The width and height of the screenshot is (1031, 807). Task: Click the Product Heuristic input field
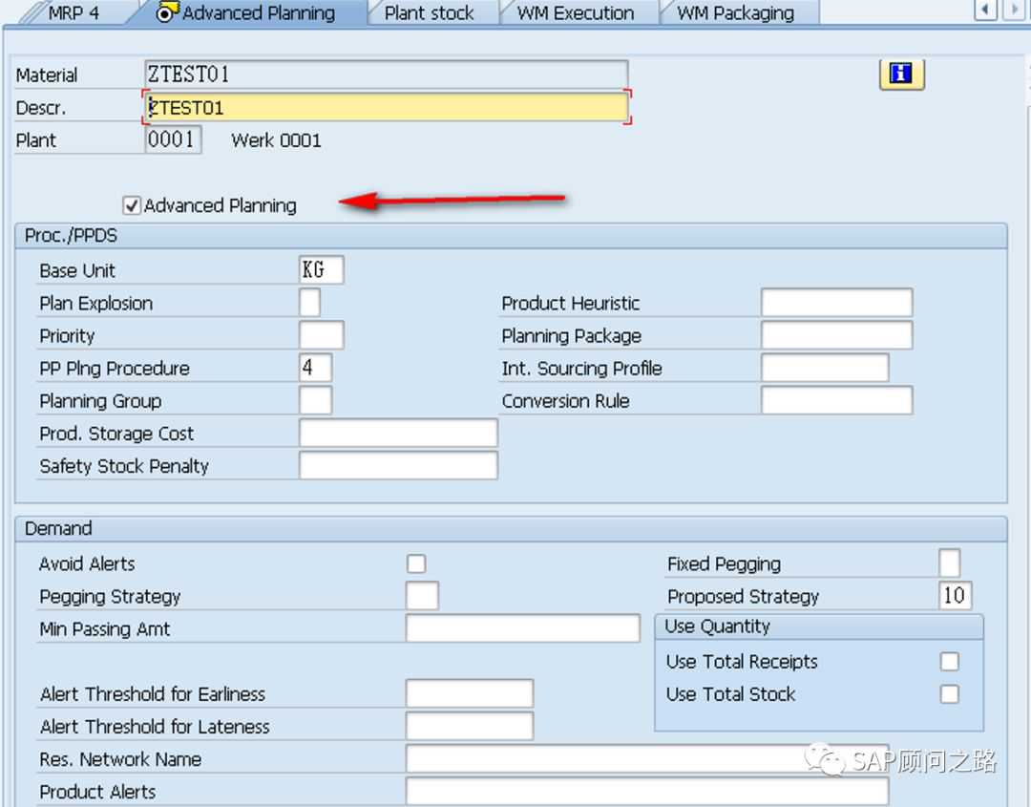point(836,304)
